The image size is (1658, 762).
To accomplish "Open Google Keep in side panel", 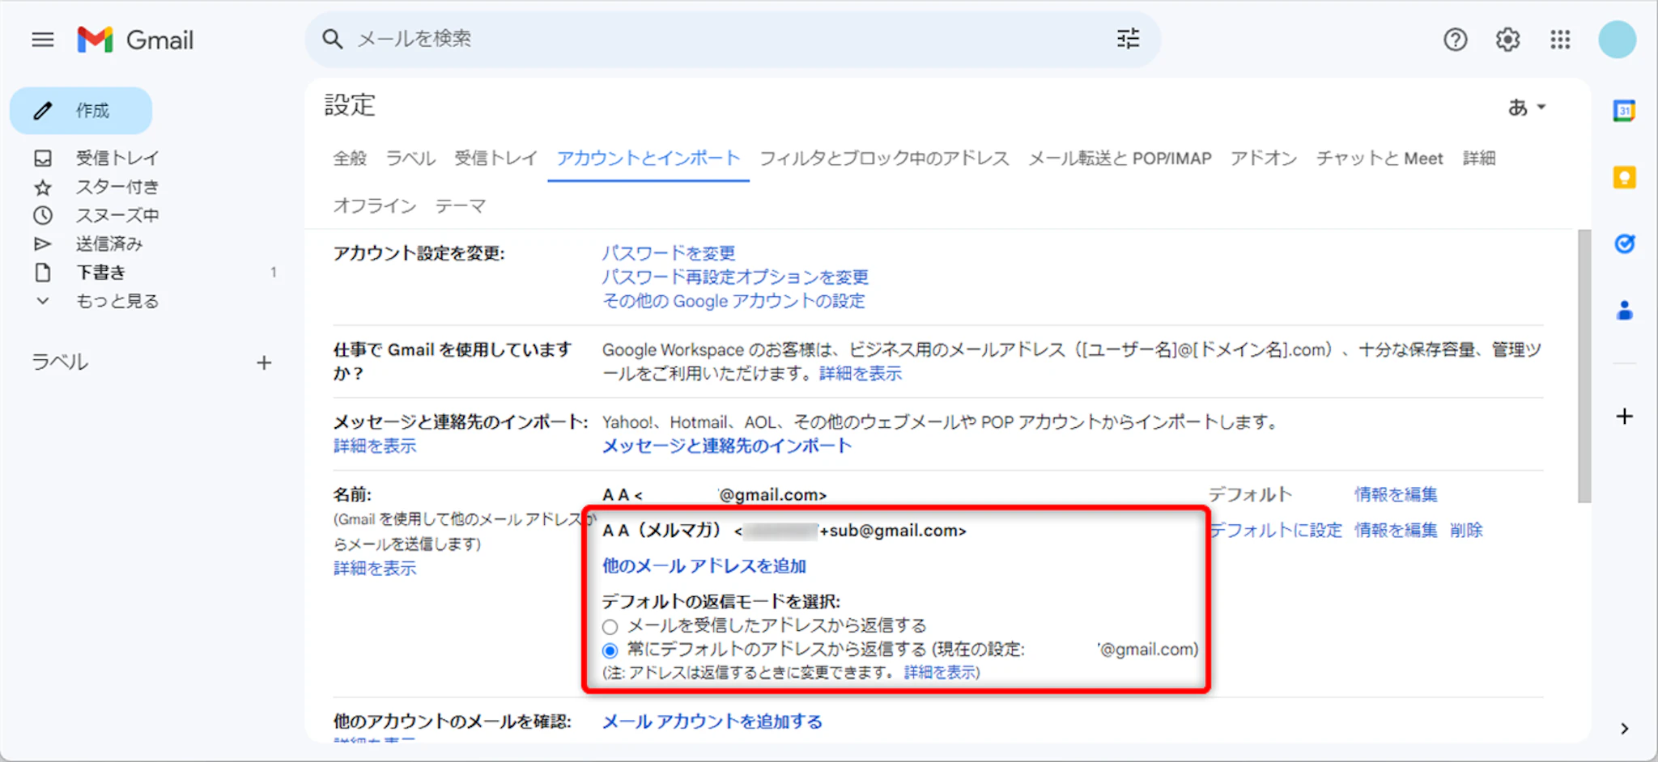I will click(1624, 177).
